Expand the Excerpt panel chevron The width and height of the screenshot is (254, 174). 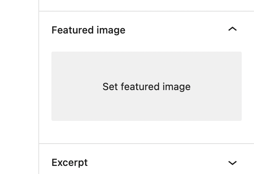coord(232,163)
